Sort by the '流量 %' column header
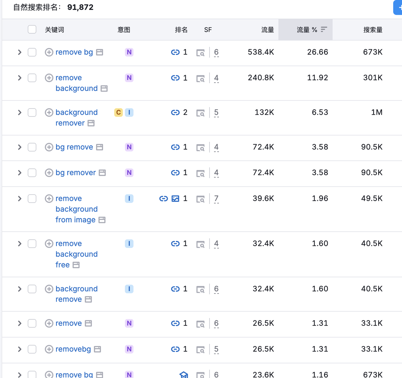The height and width of the screenshot is (378, 402). [307, 30]
